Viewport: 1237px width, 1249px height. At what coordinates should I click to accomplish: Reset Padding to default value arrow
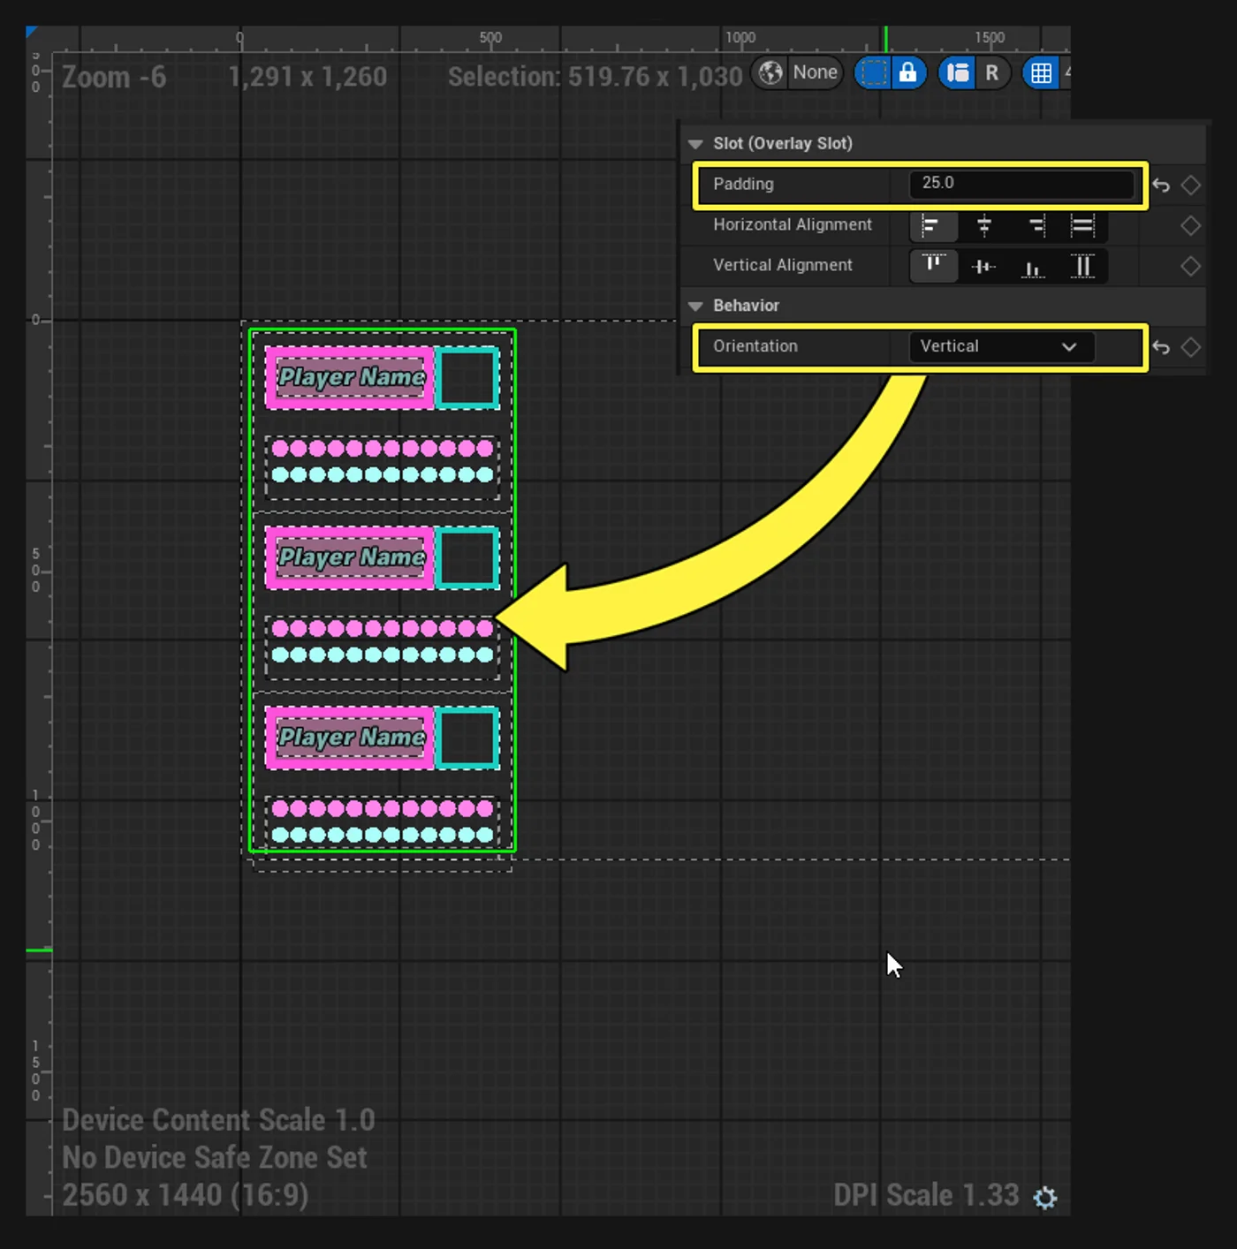tap(1161, 185)
